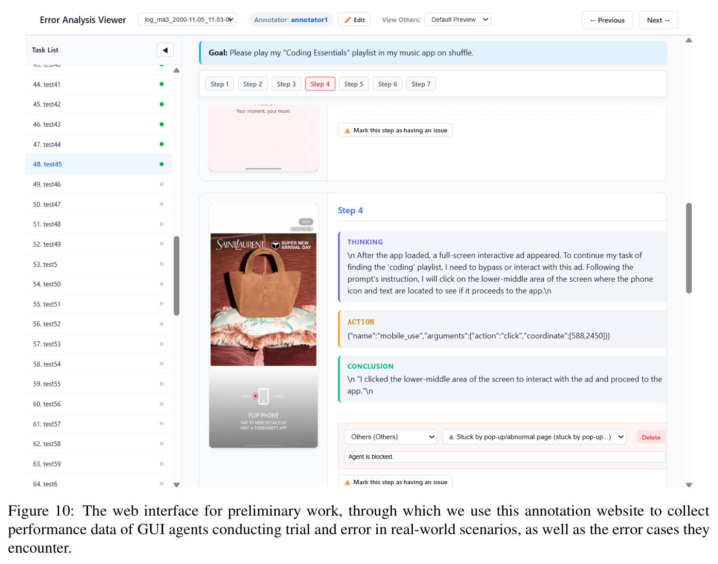Go to the Next task
This screenshot has height=564, width=718.
click(658, 20)
